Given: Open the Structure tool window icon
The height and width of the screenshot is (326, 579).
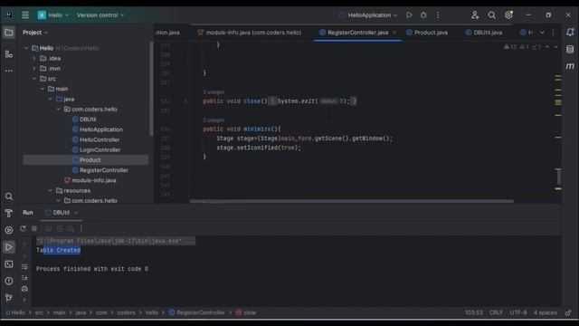Looking at the screenshot, I should click(9, 54).
